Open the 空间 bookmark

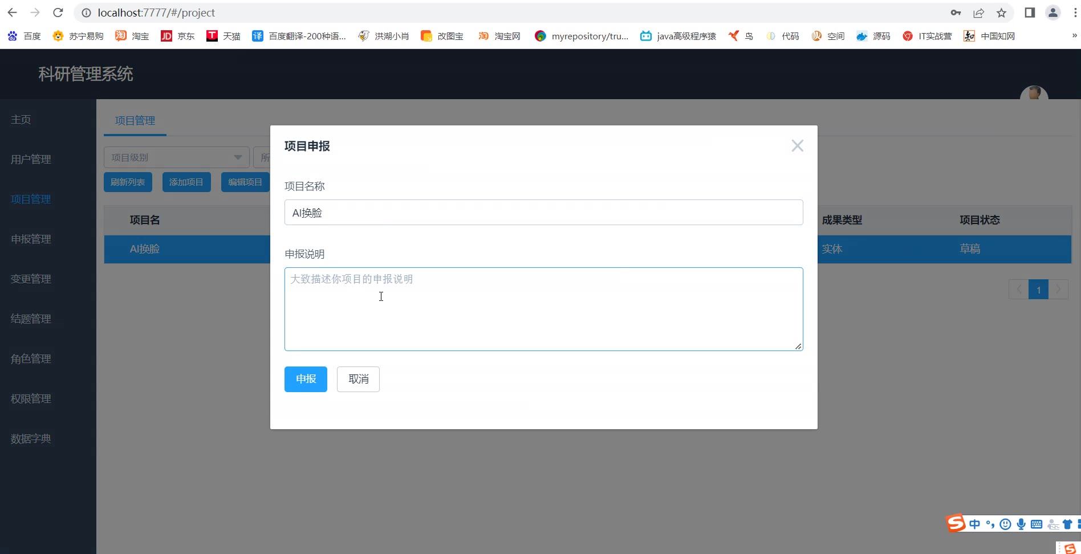[x=828, y=36]
